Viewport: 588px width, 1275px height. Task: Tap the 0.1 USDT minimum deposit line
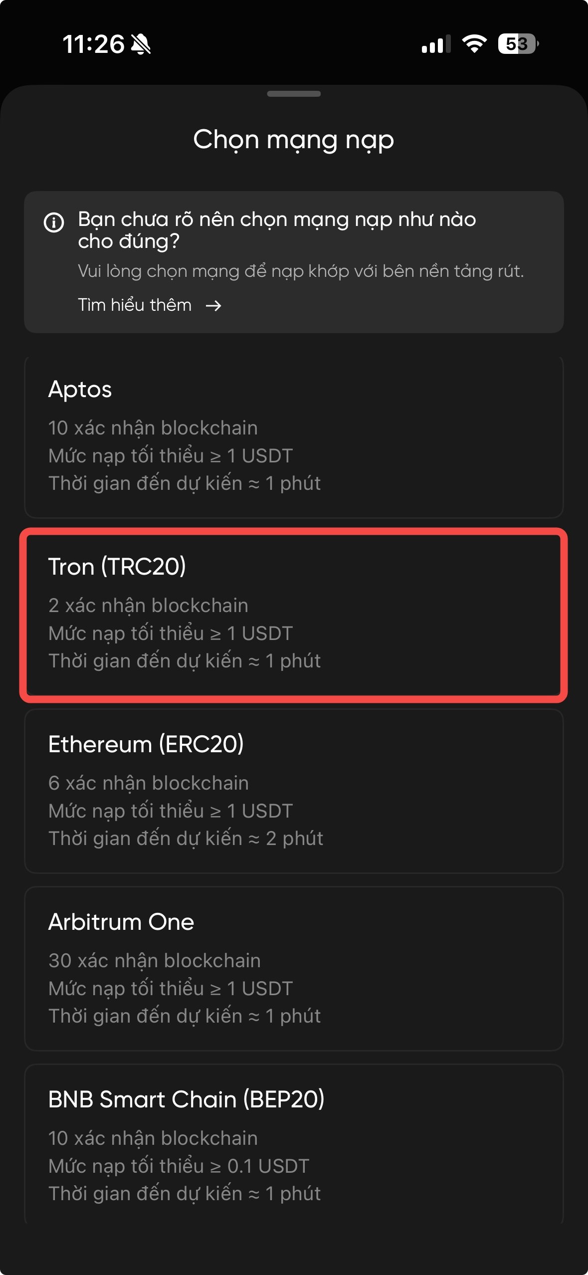pyautogui.click(x=179, y=1166)
